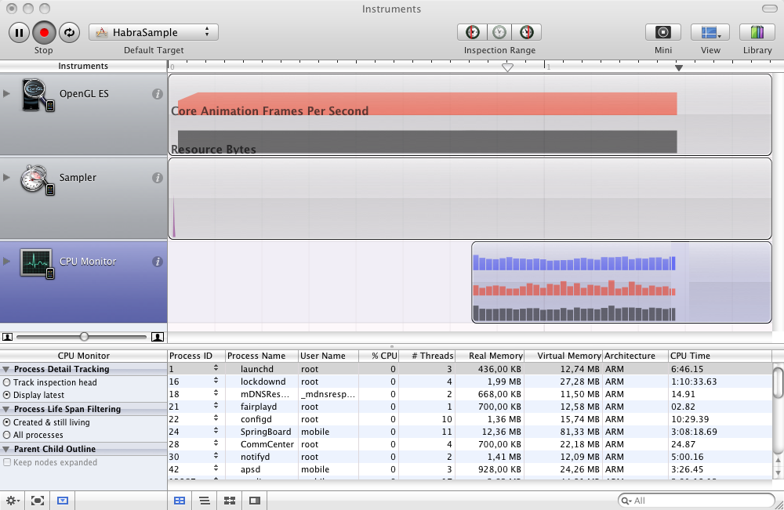This screenshot has height=510, width=784.
Task: Sort by # Threads column
Action: (427, 356)
